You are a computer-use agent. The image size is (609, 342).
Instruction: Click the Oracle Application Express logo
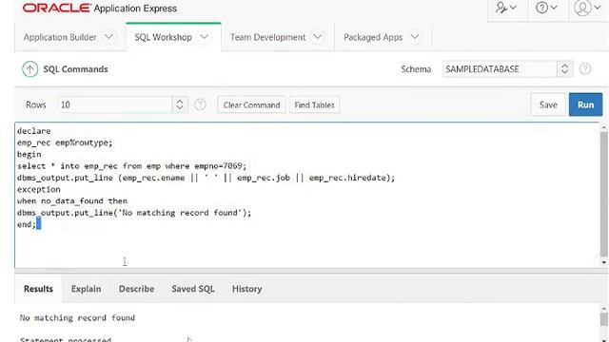tap(100, 9)
